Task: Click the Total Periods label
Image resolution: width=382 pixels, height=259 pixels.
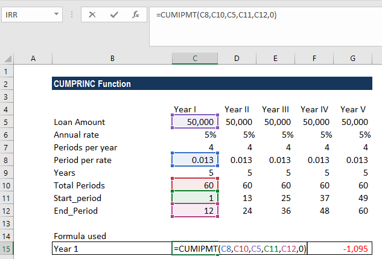Action: 79,185
